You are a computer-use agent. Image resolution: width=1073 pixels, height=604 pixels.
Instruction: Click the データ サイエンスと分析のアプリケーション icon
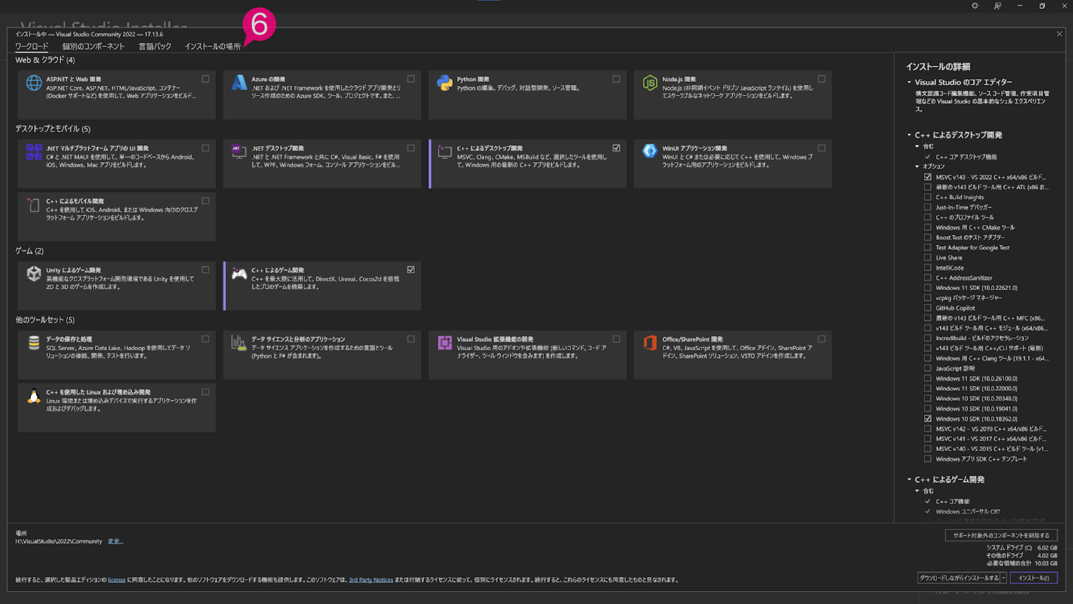(239, 343)
